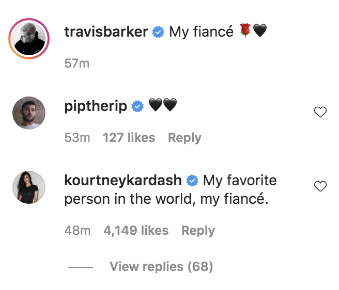This screenshot has height=290, width=339.
Task: Reply to kourtneykardash's comment
Action: tap(198, 231)
